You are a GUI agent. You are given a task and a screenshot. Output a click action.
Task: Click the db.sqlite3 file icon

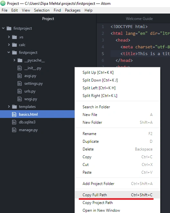pos(14,122)
